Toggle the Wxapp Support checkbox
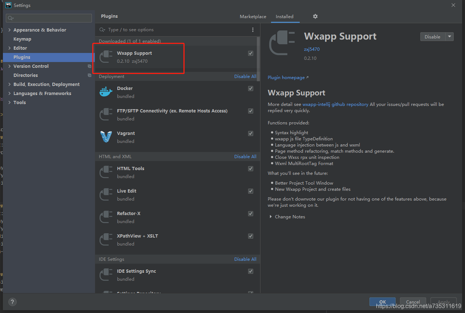 point(251,53)
